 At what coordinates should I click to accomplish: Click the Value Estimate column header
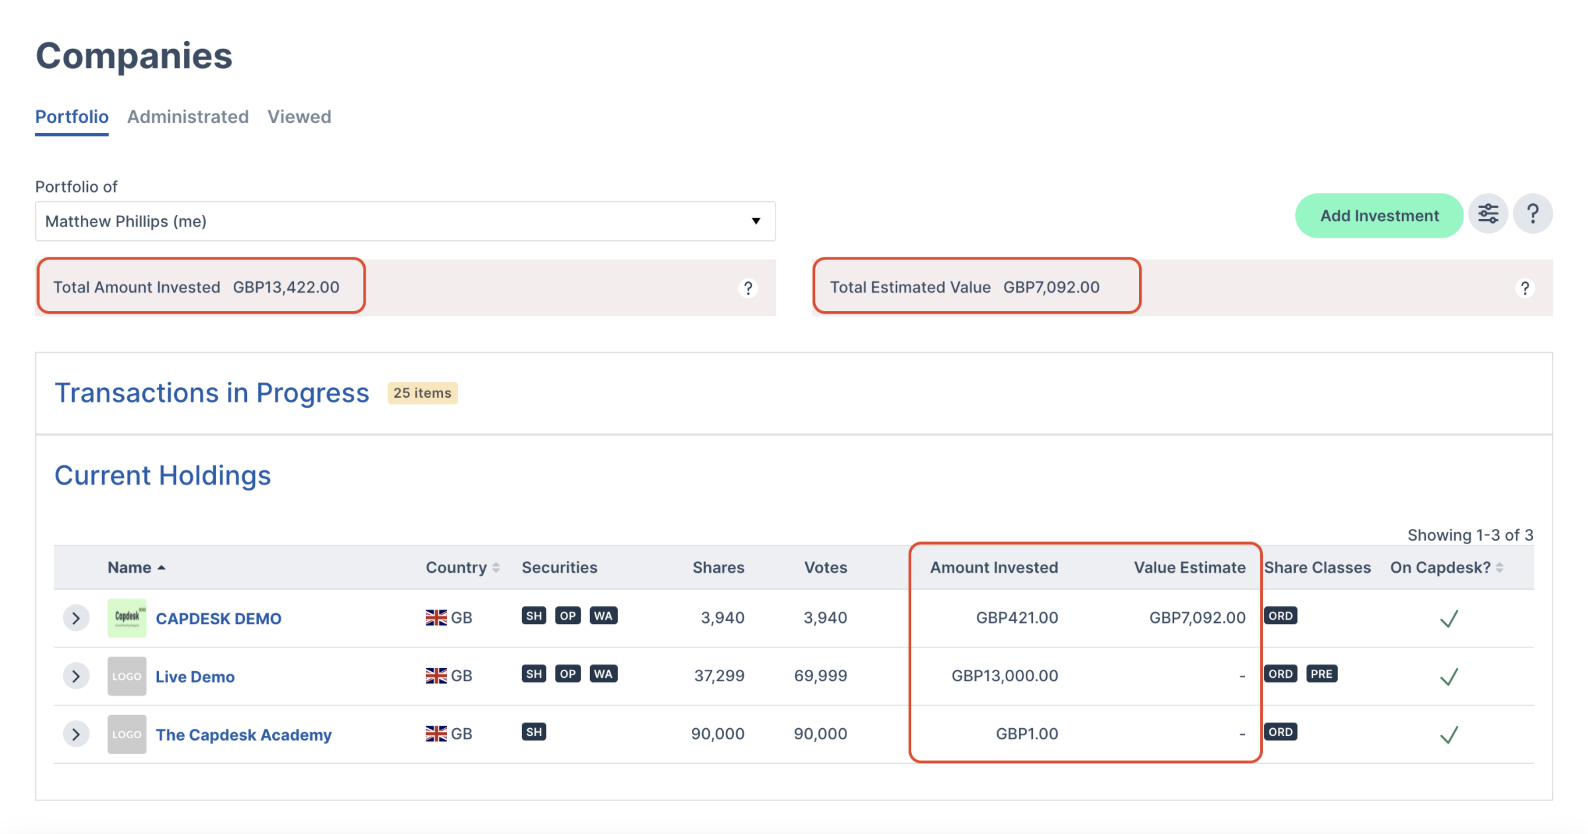point(1190,567)
